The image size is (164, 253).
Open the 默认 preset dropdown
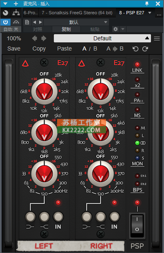tap(76, 22)
